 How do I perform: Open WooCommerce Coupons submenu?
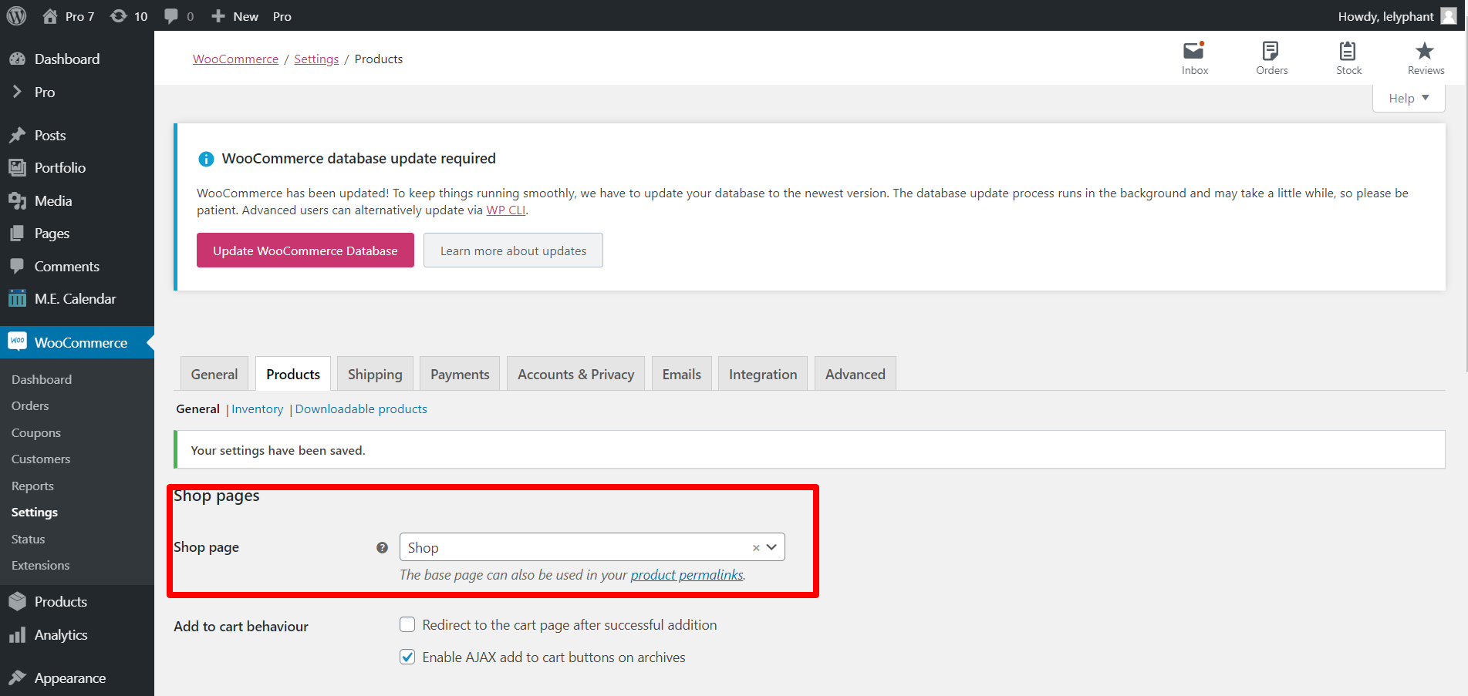coord(36,433)
